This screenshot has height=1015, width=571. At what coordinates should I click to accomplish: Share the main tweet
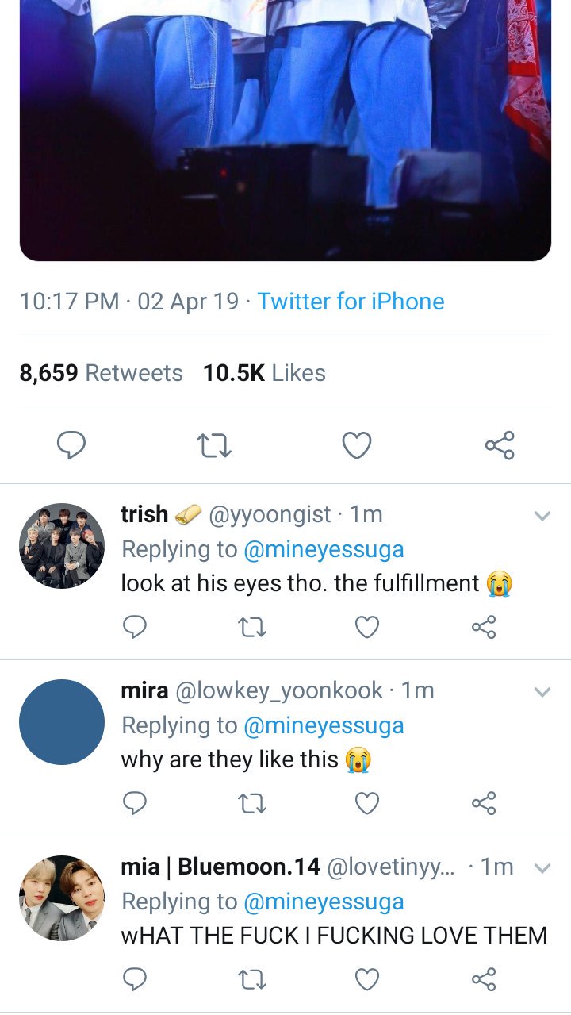tap(500, 445)
